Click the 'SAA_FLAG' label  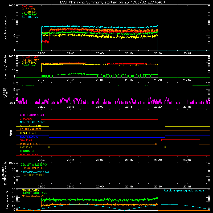(26, 140)
